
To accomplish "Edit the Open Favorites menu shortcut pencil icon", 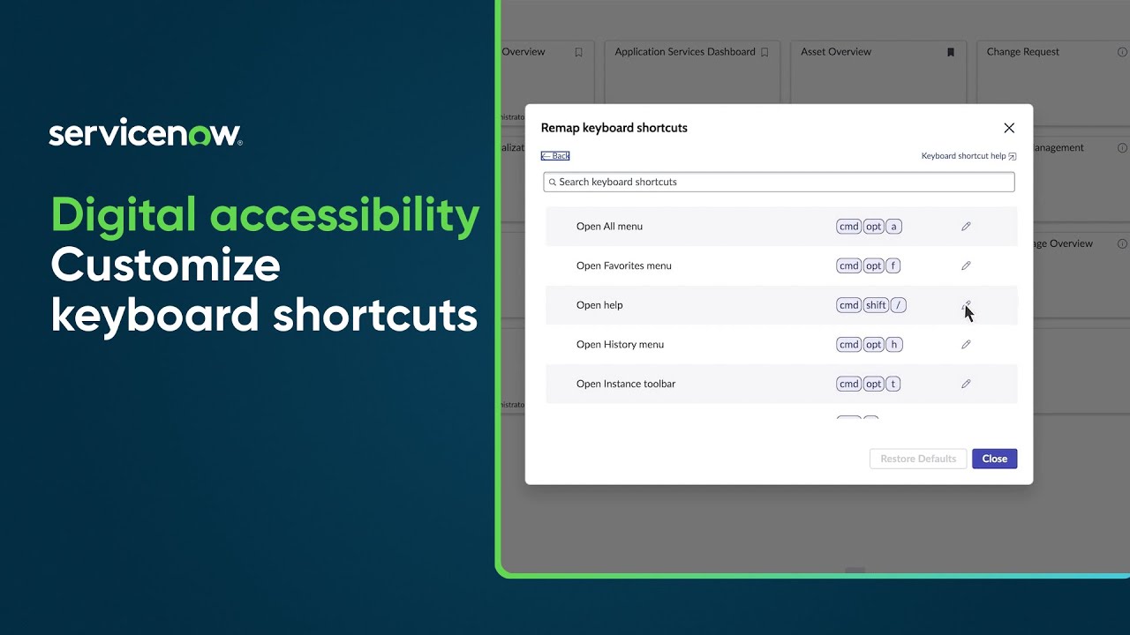I will (966, 265).
